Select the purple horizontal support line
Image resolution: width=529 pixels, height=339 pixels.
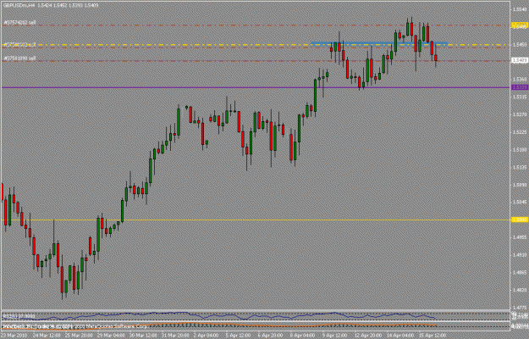[256, 87]
